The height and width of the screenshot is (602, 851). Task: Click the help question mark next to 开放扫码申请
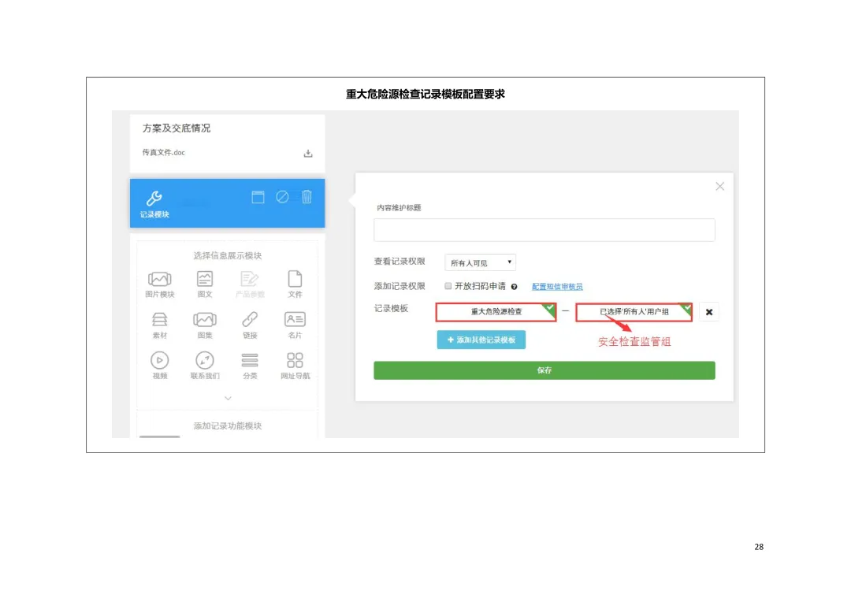(514, 287)
